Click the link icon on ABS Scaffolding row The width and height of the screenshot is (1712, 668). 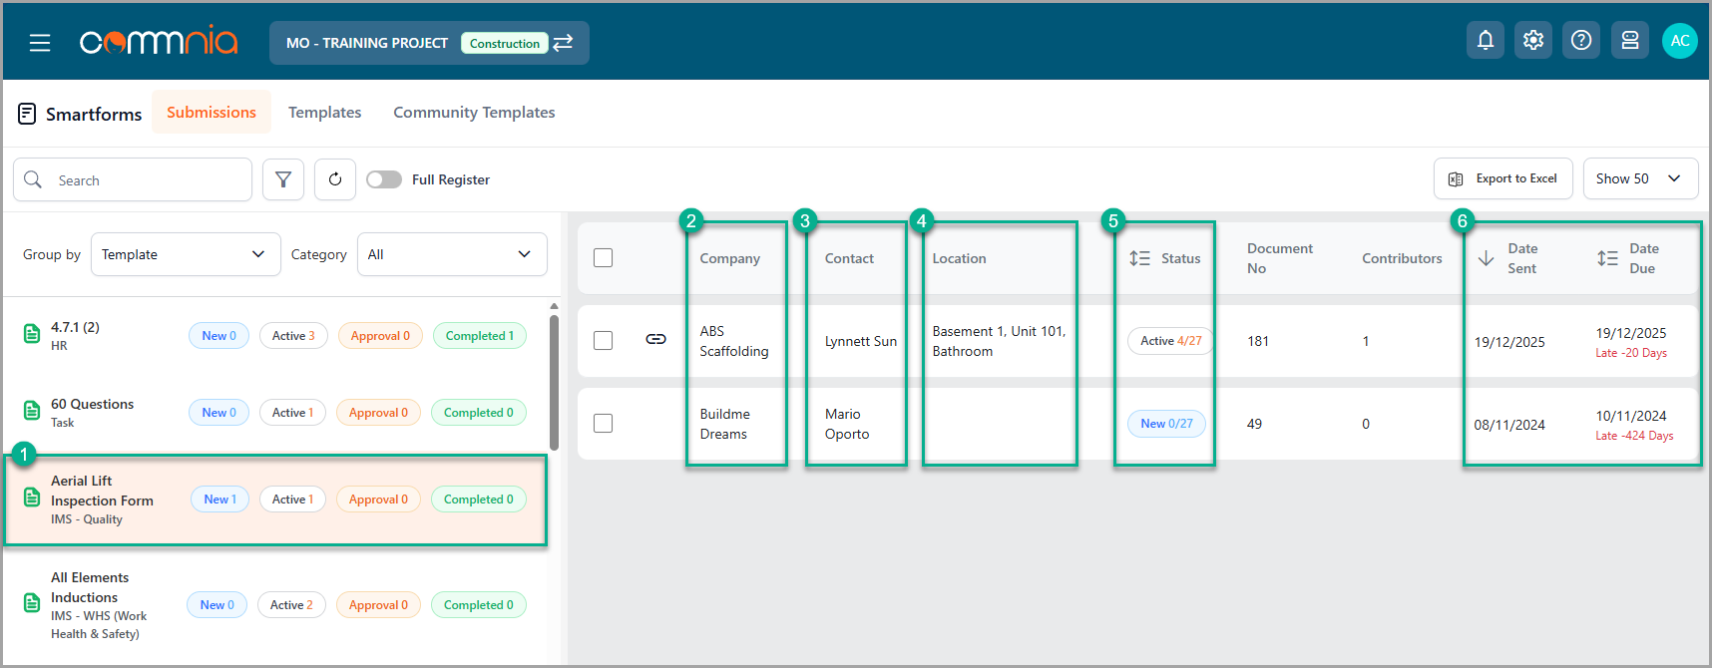(655, 340)
